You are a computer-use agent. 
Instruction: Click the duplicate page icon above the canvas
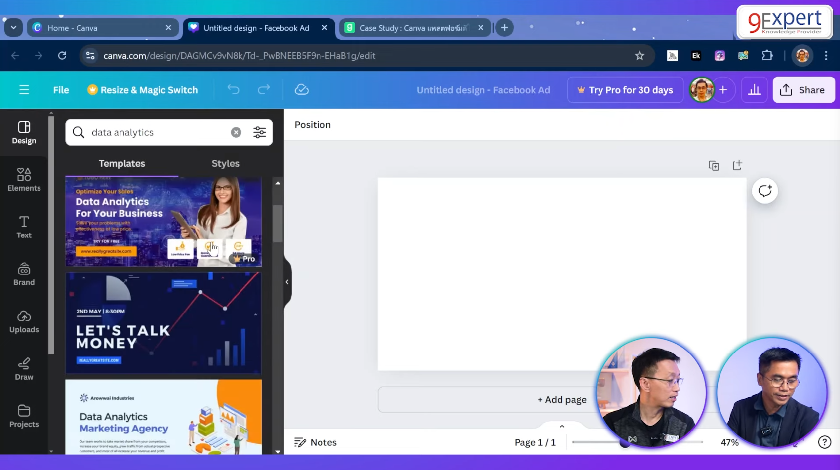point(714,165)
